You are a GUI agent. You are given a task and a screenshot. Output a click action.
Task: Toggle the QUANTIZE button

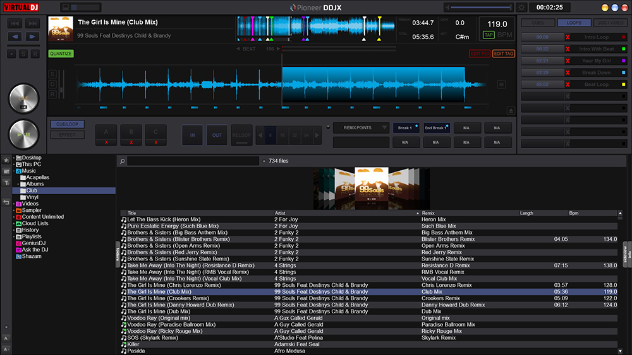point(61,54)
